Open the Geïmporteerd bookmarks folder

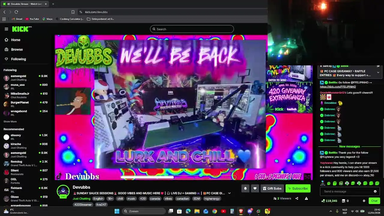coord(100,19)
